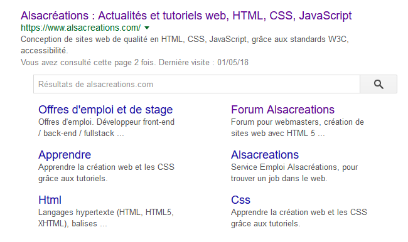Click the magnifying glass search button
Viewport: 408px width, 242px height.
[378, 84]
